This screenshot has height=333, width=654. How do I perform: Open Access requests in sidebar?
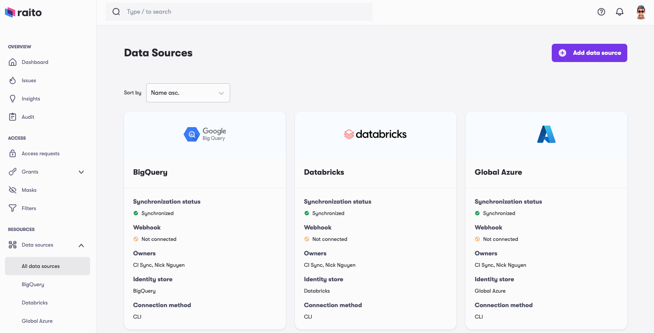pos(41,153)
